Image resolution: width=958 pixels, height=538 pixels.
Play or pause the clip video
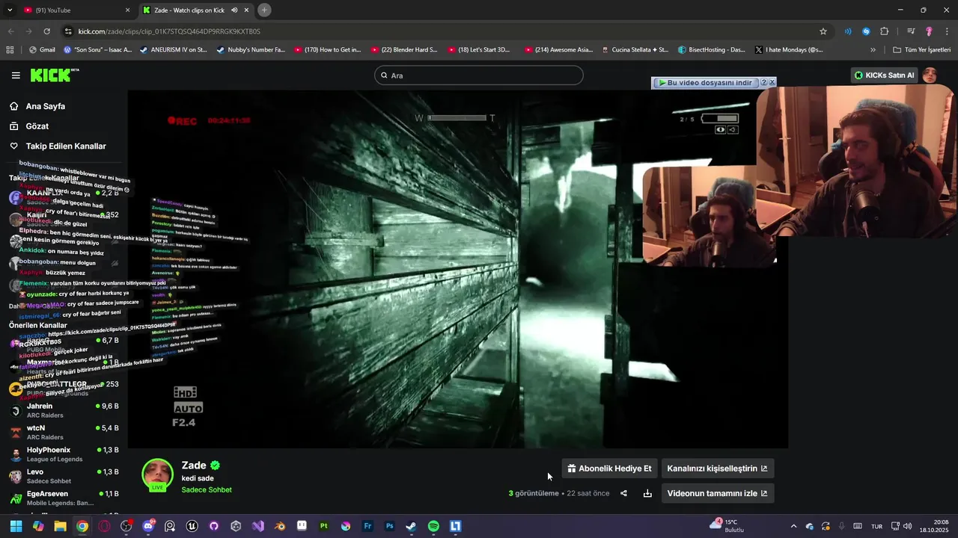pos(457,269)
